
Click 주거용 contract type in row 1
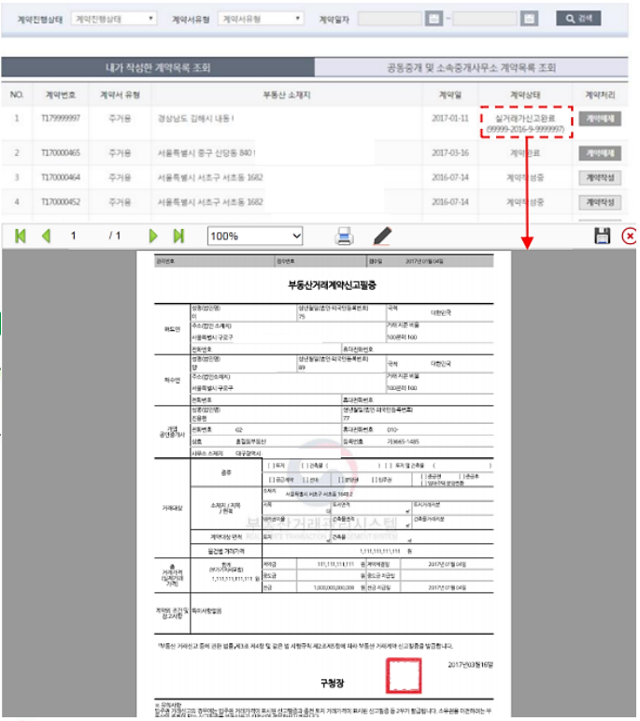coord(120,119)
